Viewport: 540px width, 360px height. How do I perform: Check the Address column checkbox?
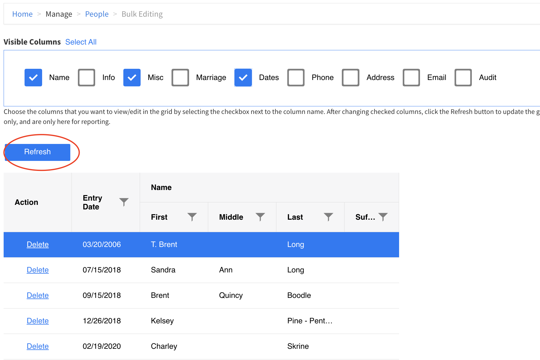tap(351, 78)
